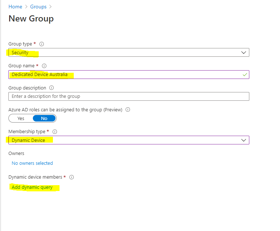This screenshot has width=280, height=231.
Task: Click the info icon beside Group type
Action: pos(42,44)
